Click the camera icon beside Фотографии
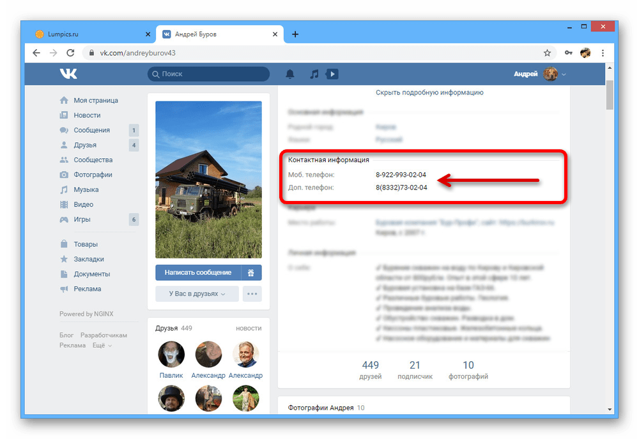The height and width of the screenshot is (439, 639). (64, 175)
